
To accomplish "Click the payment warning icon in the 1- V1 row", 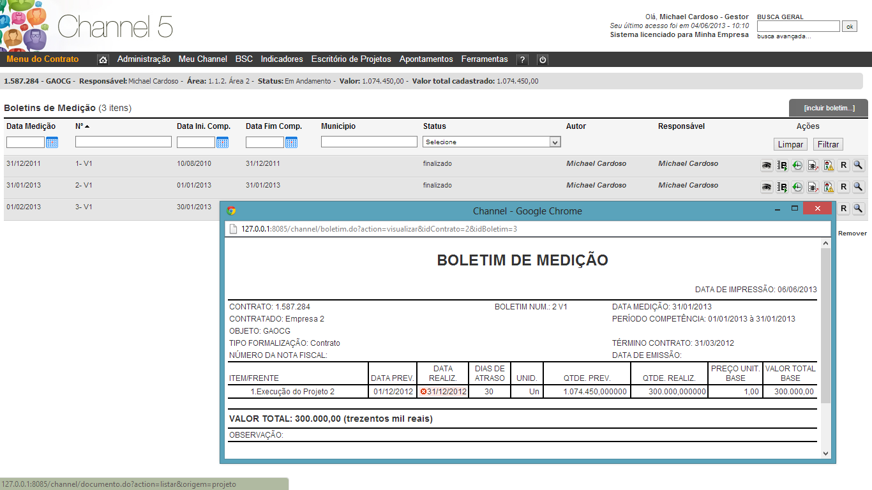I will pyautogui.click(x=828, y=166).
